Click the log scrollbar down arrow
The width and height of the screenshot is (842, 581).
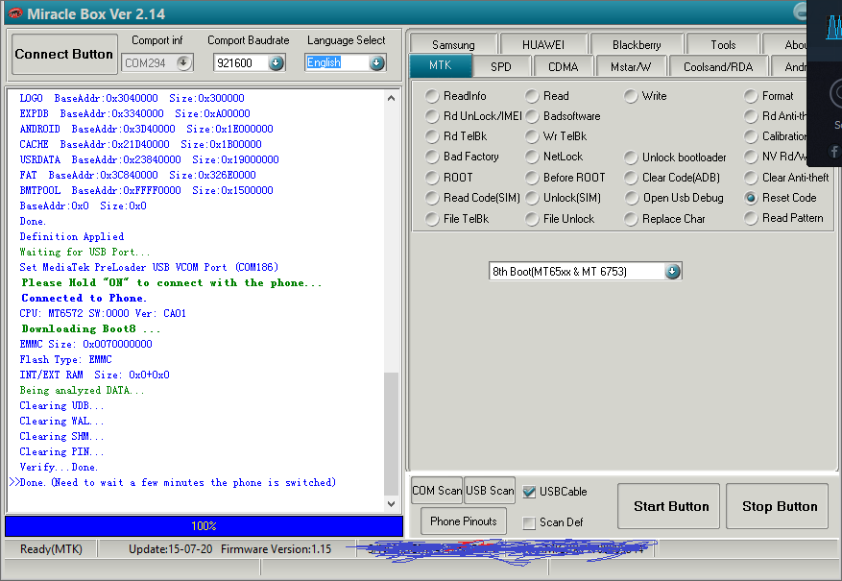[x=391, y=503]
